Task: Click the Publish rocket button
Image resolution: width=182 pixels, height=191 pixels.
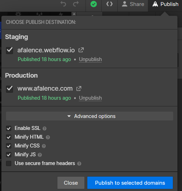Action: pyautogui.click(x=165, y=4)
